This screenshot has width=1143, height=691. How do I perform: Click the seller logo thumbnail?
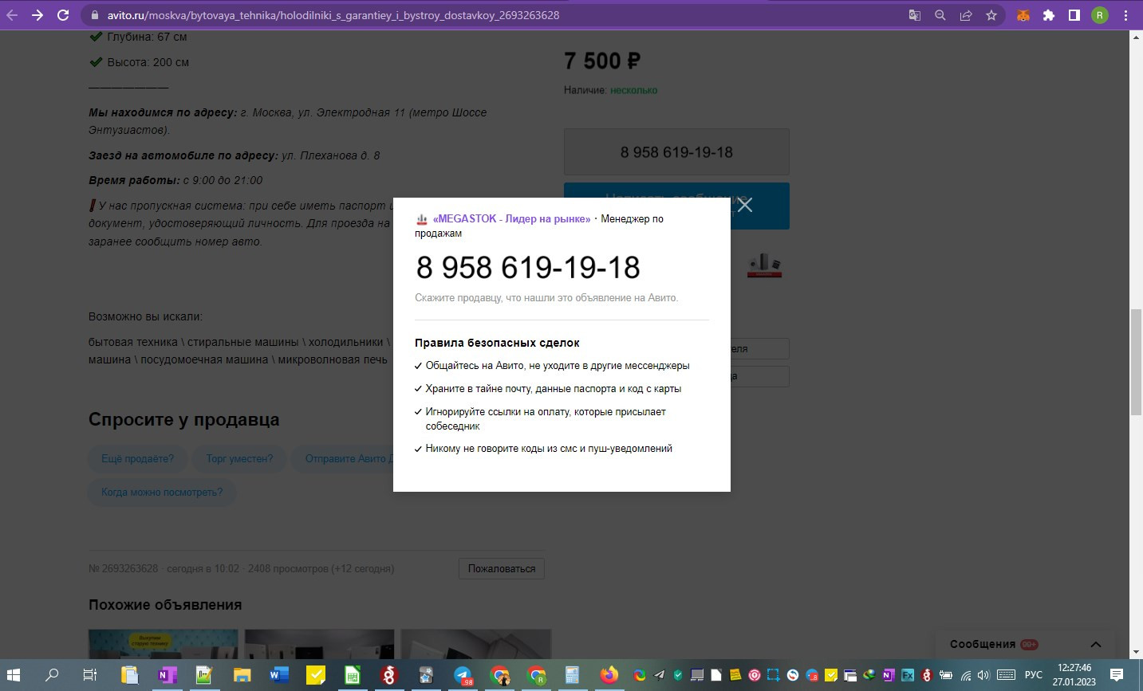[x=764, y=265]
